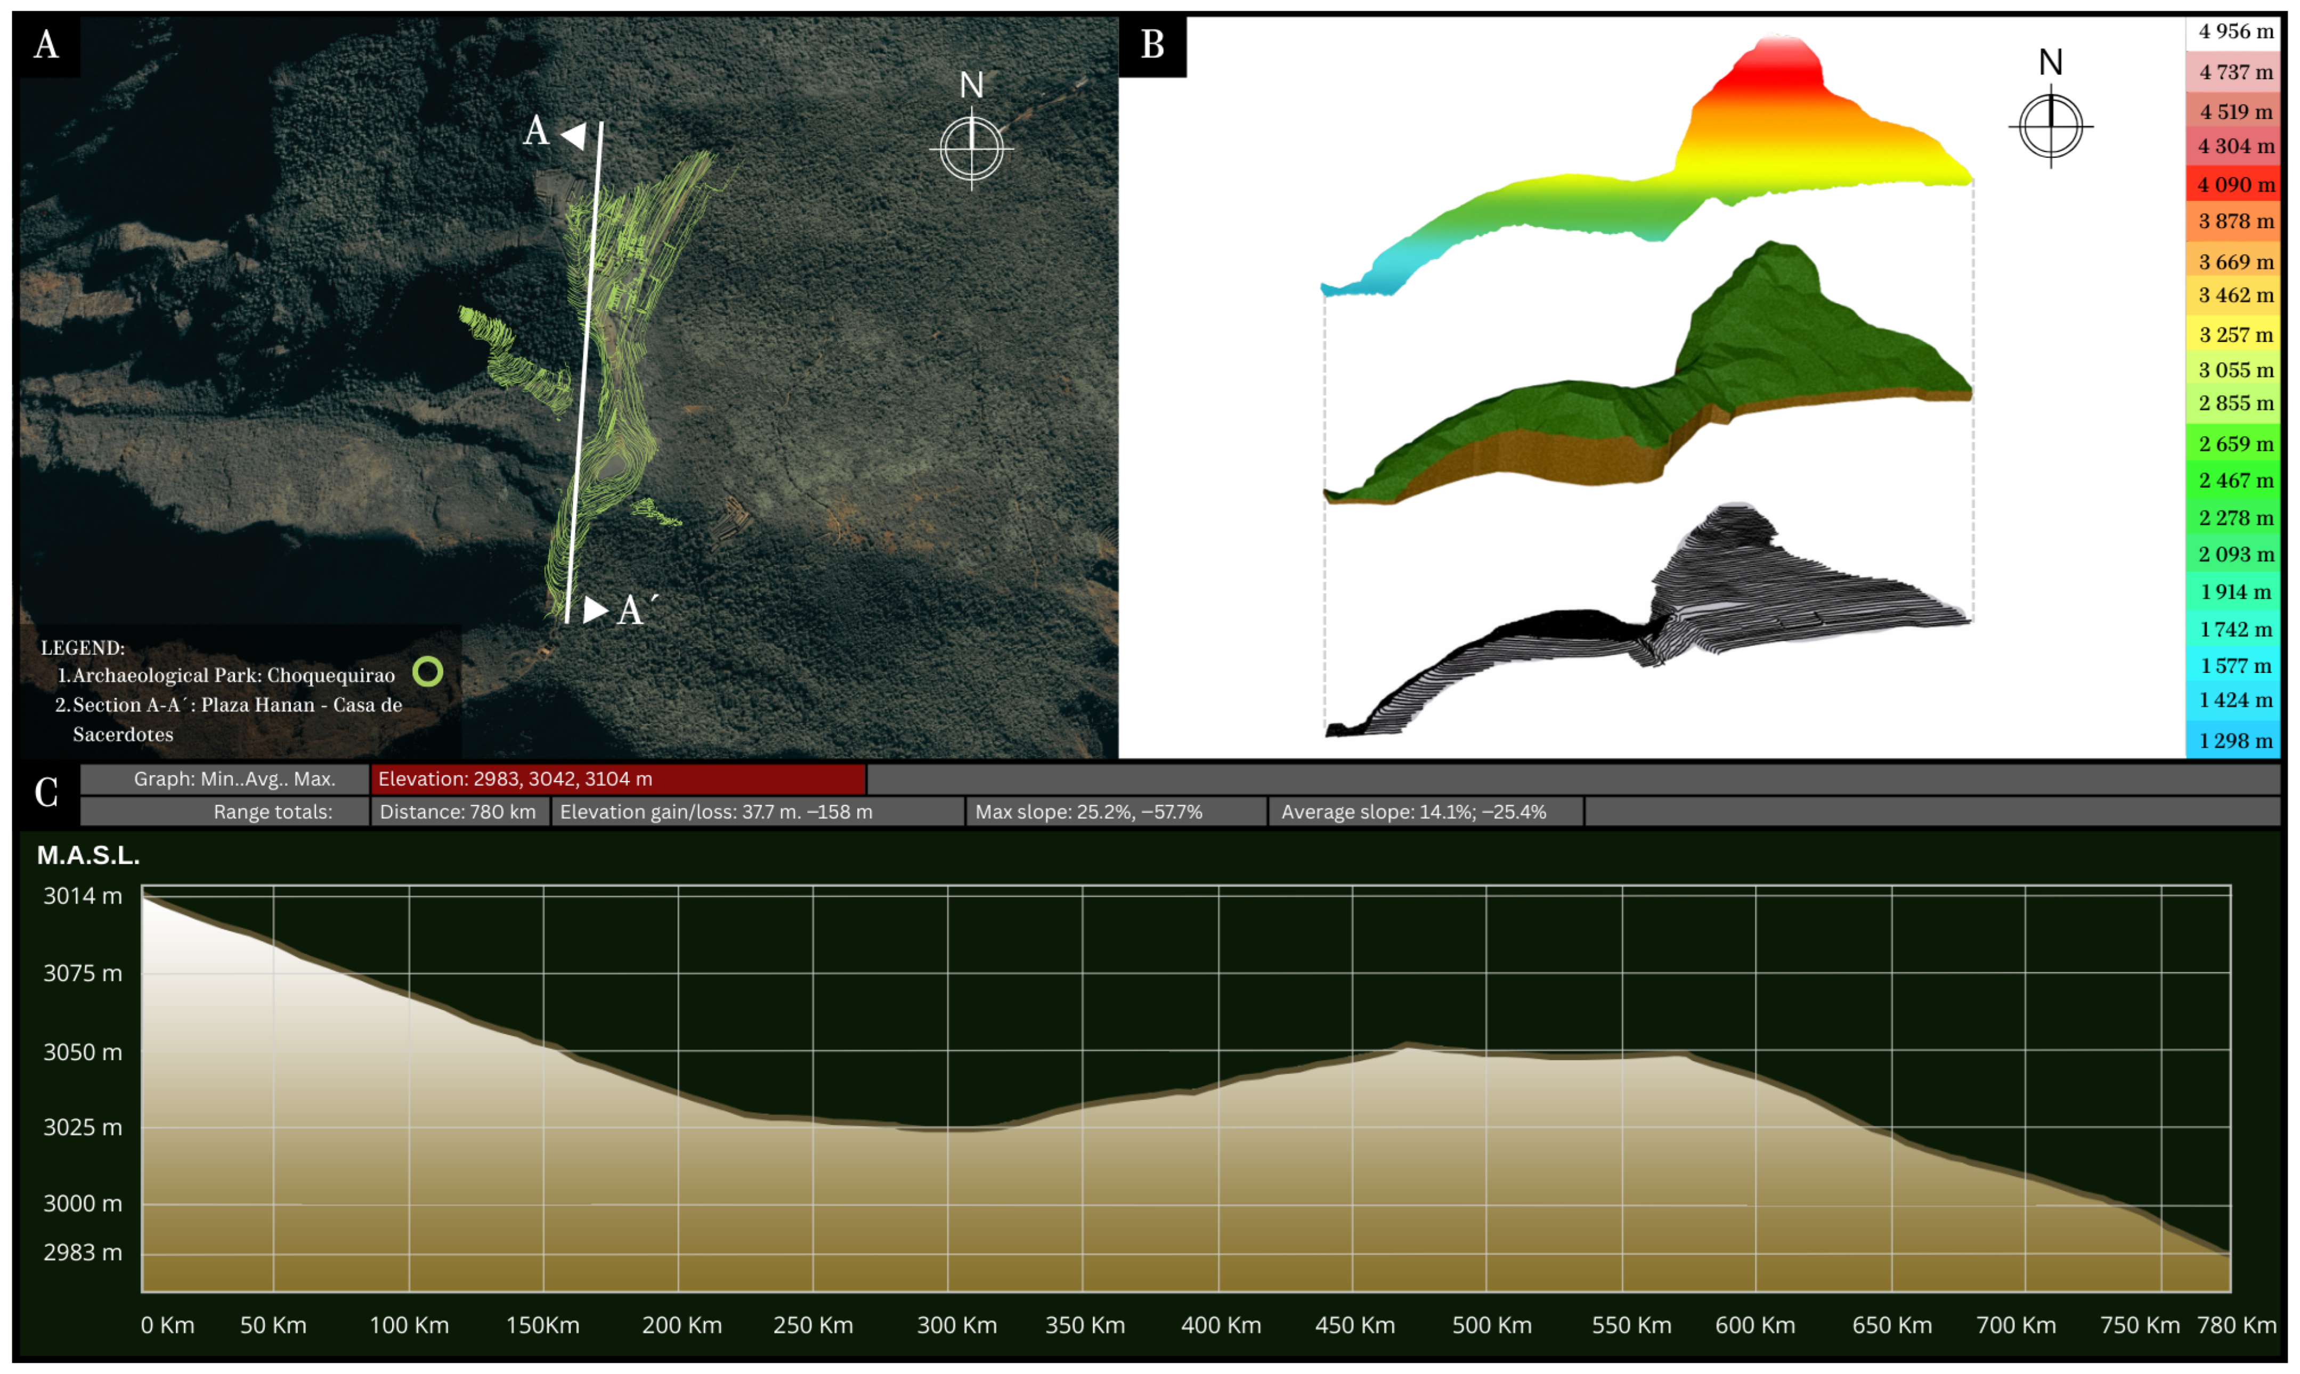Image resolution: width=2300 pixels, height=1374 pixels.
Task: Click the 2 093 m elevation swatch
Action: click(x=2234, y=555)
